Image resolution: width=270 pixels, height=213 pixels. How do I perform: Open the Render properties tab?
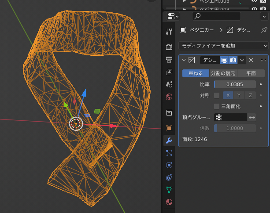[169, 47]
